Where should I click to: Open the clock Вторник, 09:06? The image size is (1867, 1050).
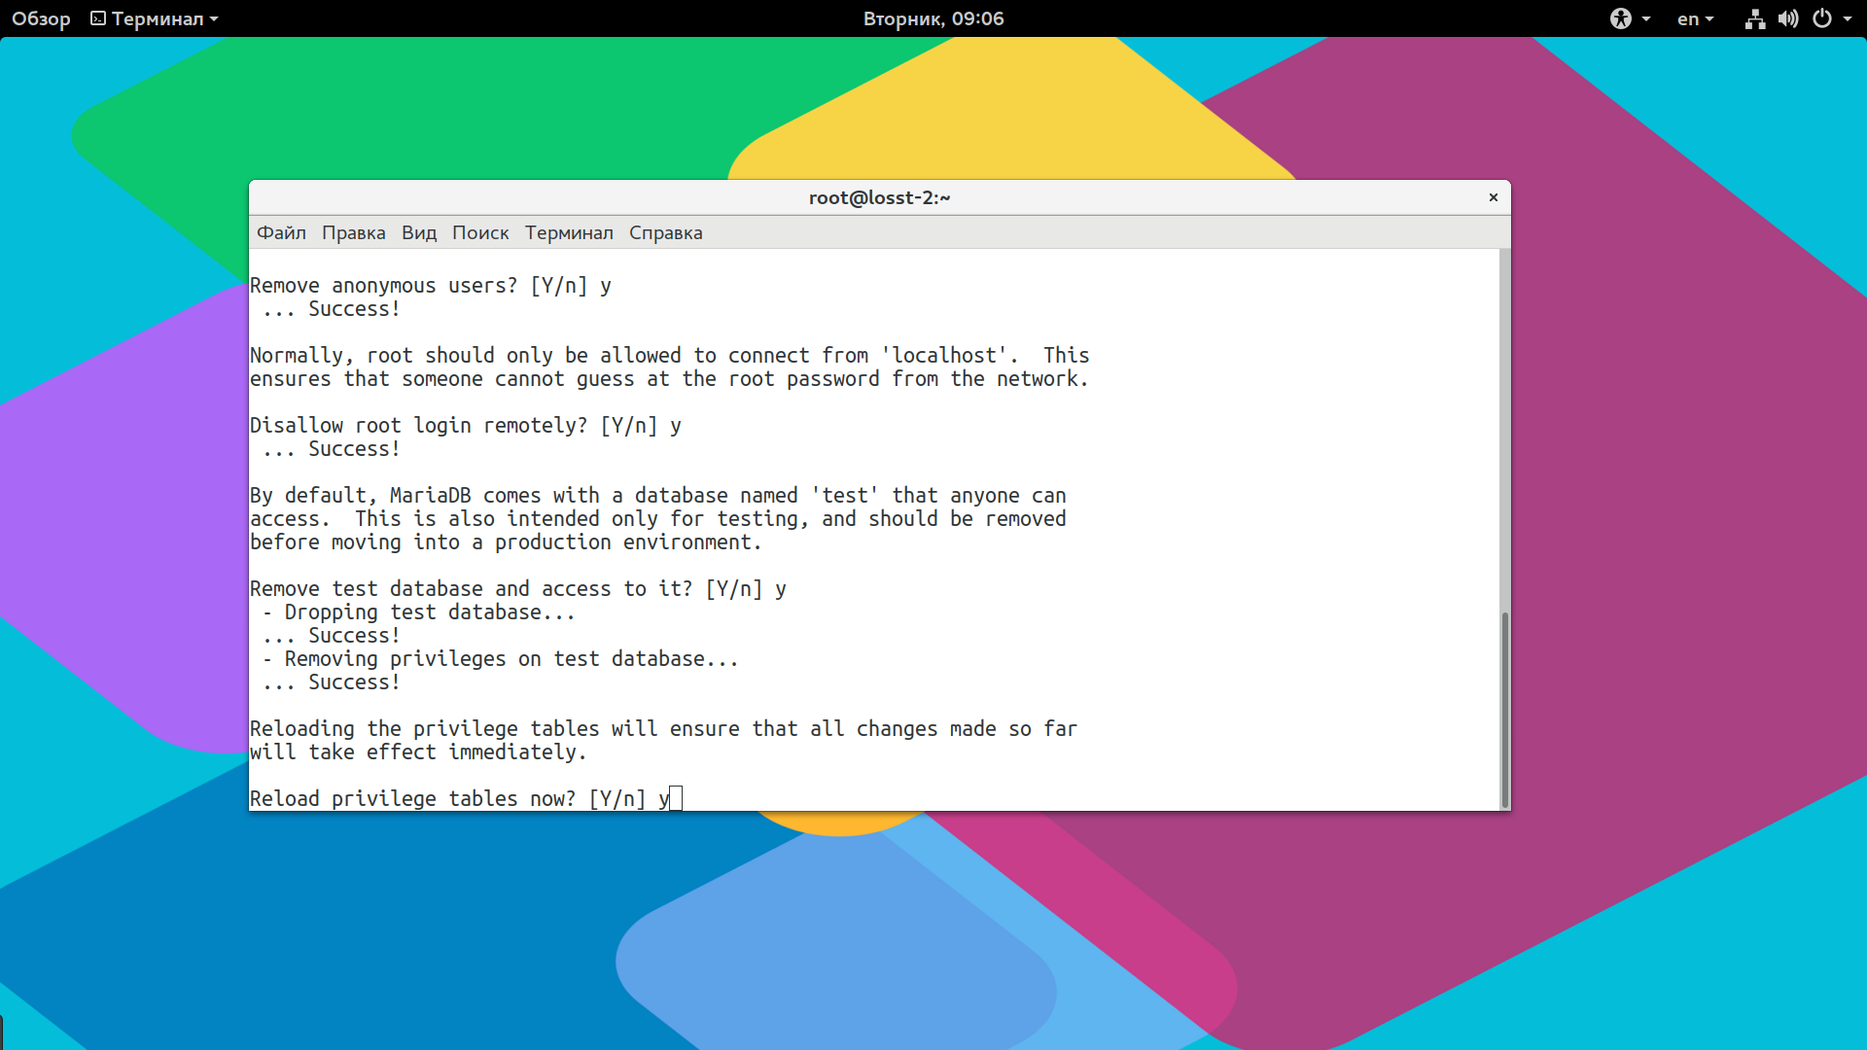[x=933, y=18]
